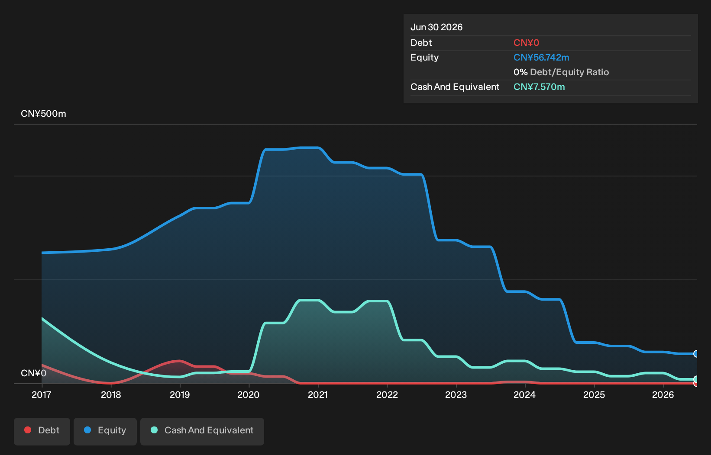Select the 2026 x-axis label
Image resolution: width=711 pixels, height=455 pixels.
(663, 395)
